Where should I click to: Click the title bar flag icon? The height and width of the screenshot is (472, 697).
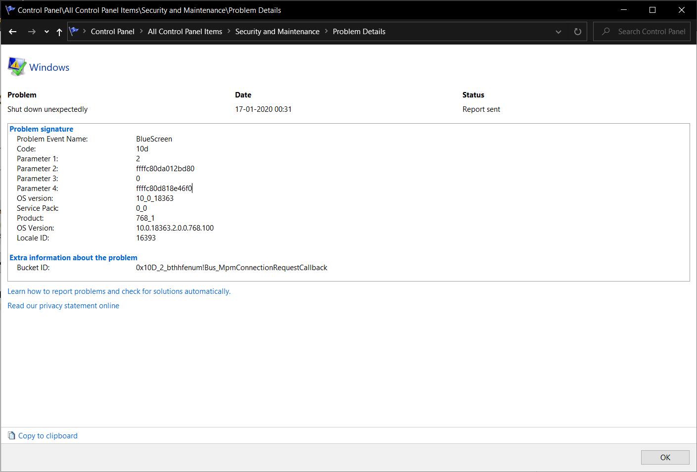click(x=10, y=9)
